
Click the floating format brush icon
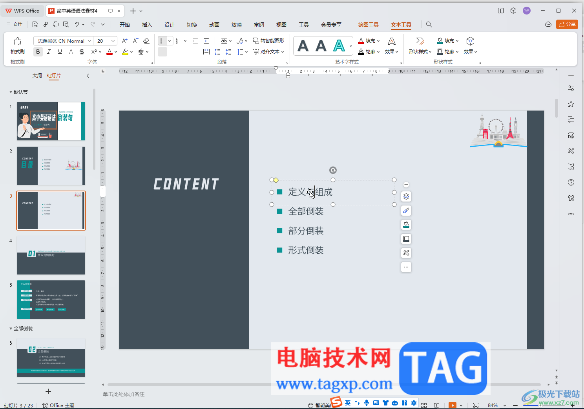point(406,211)
